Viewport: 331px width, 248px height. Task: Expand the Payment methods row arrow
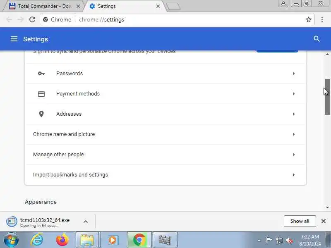pos(294,94)
